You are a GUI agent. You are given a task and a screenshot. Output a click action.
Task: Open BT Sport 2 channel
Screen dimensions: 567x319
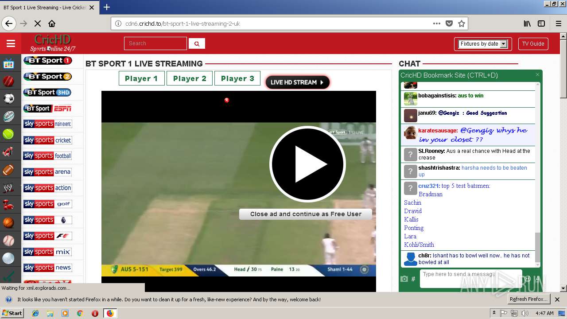click(x=48, y=76)
